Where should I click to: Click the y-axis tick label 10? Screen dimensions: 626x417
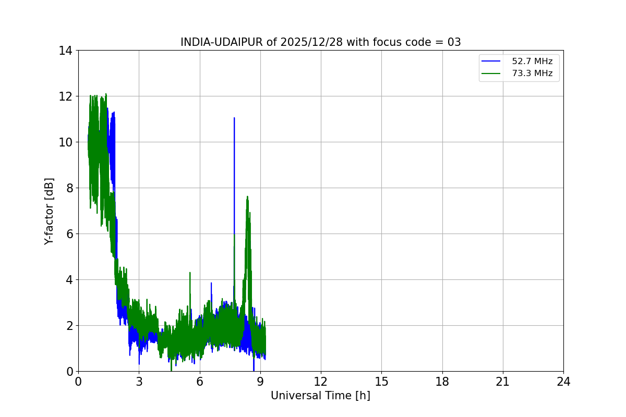coord(65,142)
